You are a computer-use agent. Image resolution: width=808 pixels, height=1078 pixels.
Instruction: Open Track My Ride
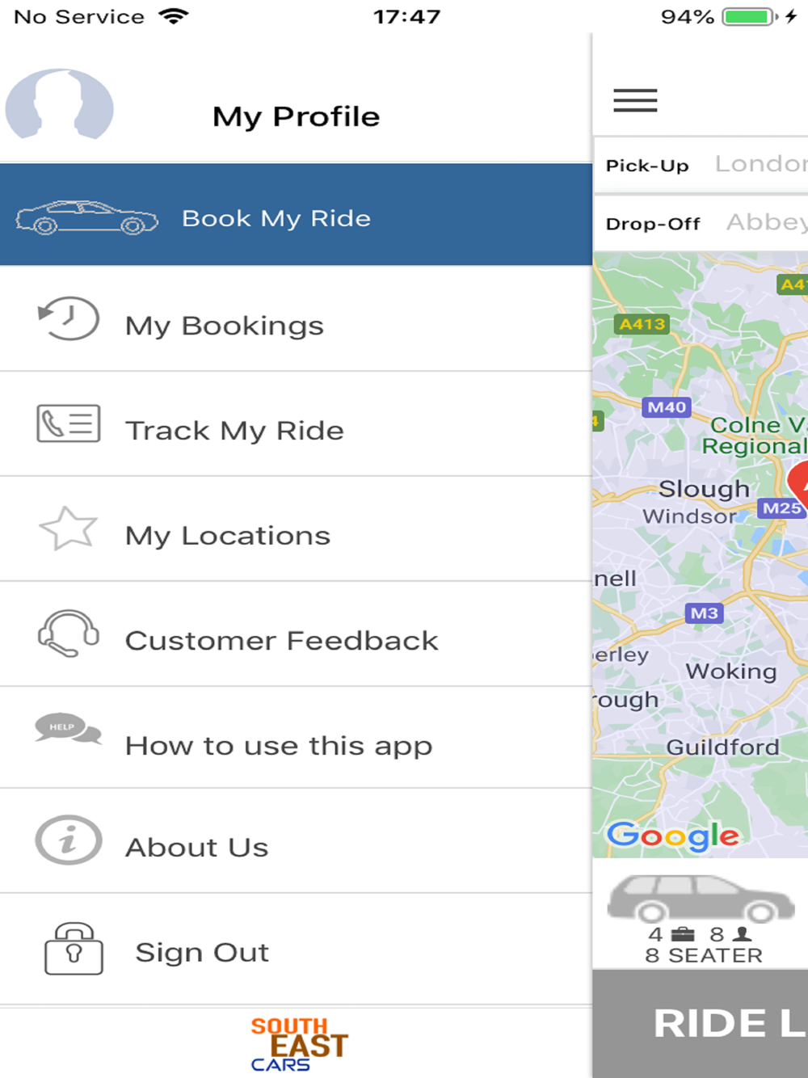296,424
